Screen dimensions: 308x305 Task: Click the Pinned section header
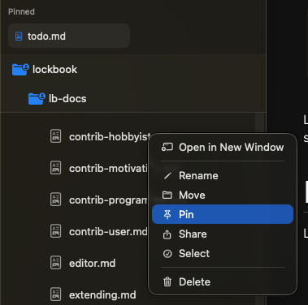21,11
